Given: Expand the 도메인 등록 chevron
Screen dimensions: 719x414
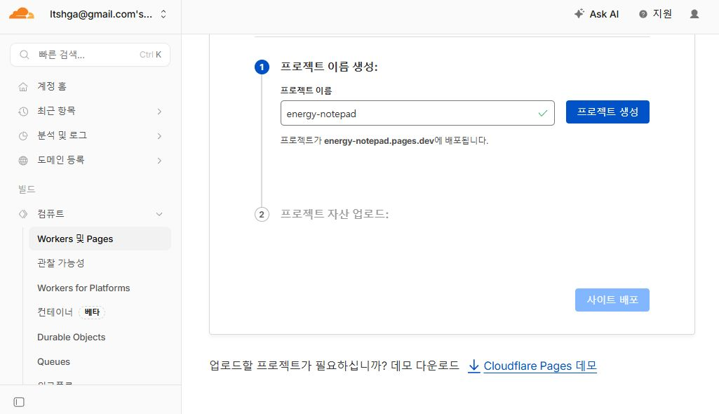Looking at the screenshot, I should 159,161.
